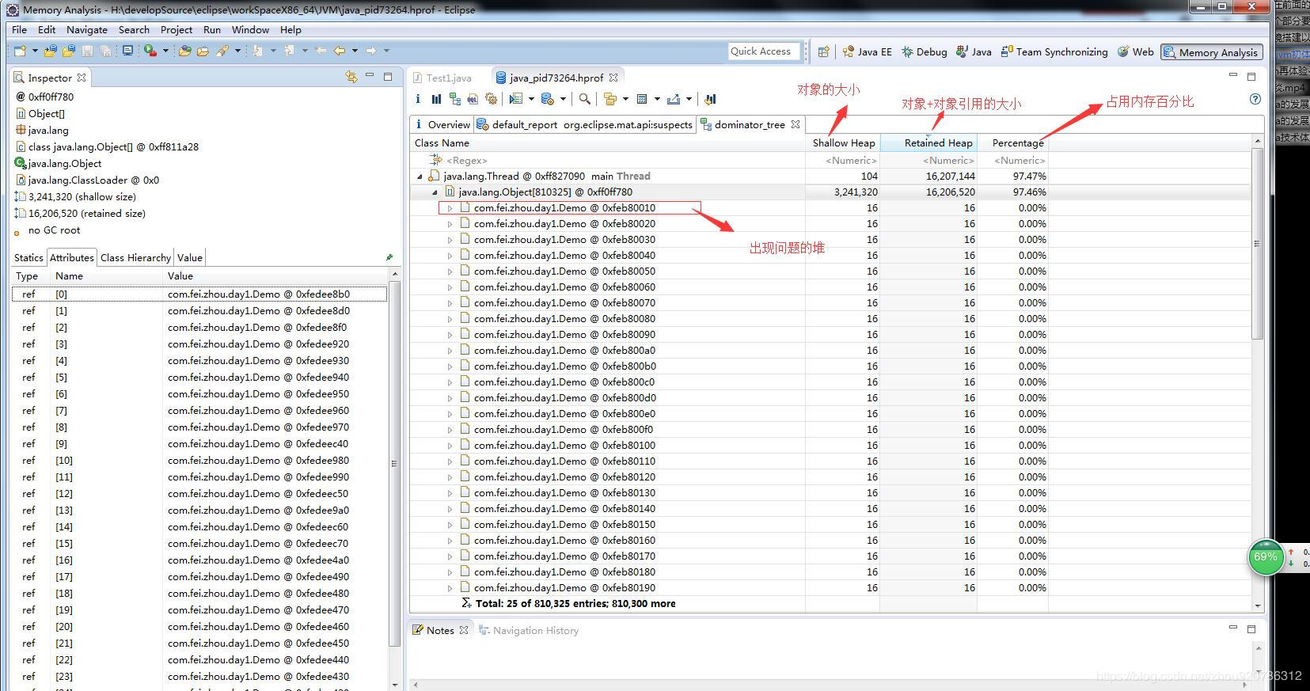This screenshot has height=691, width=1310.
Task: Open the Group results dropdown arrow
Action: tap(625, 99)
